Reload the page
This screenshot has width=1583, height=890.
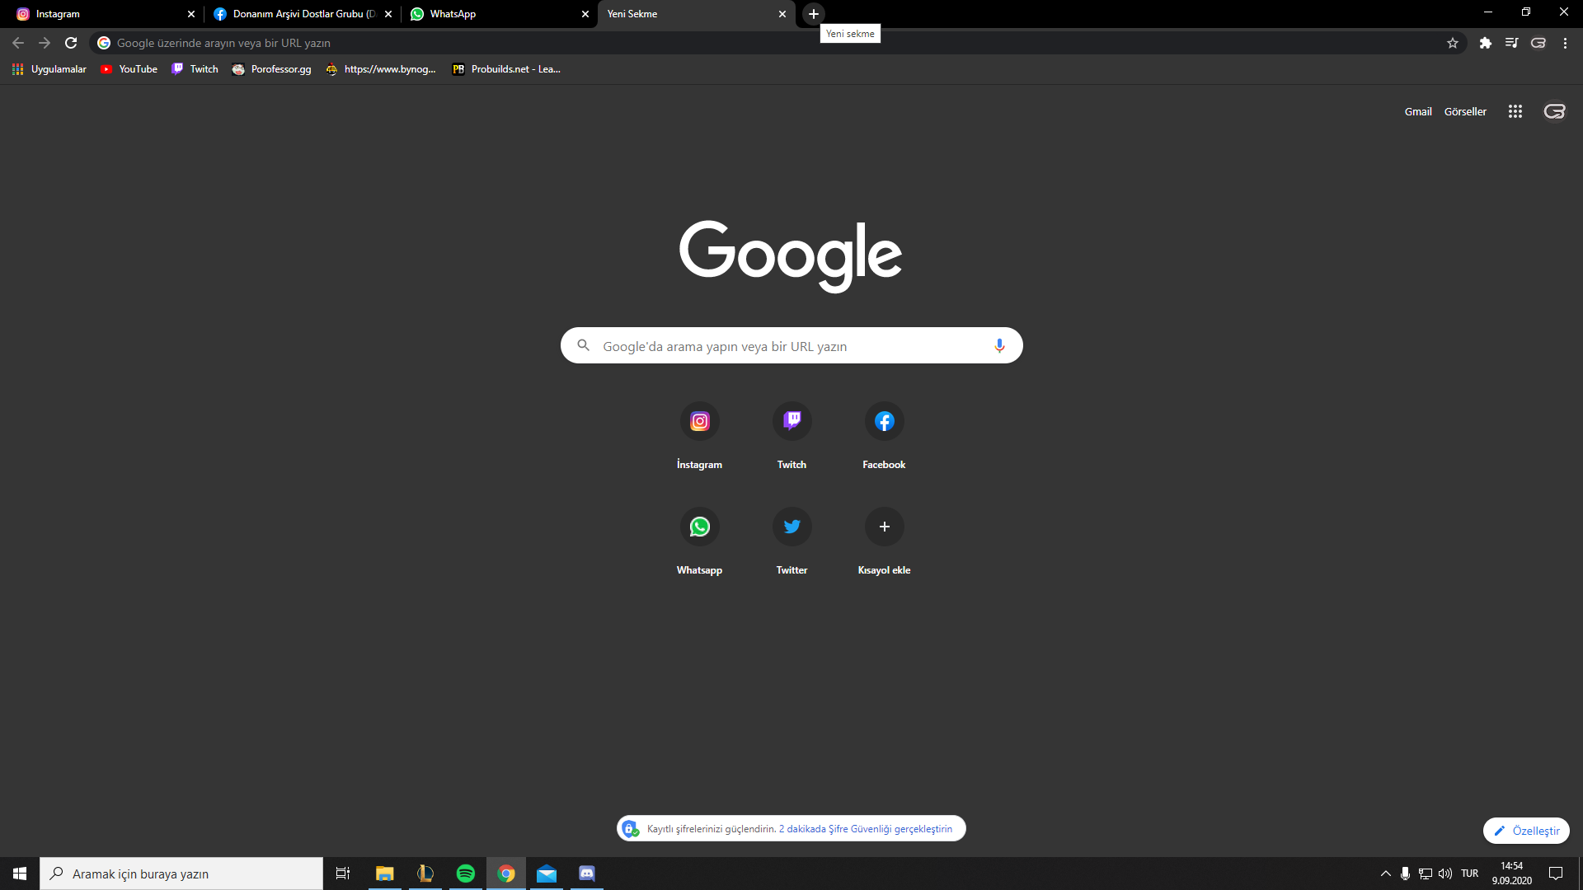[x=71, y=43]
